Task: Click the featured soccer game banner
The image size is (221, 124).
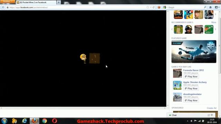Action: pos(194,52)
